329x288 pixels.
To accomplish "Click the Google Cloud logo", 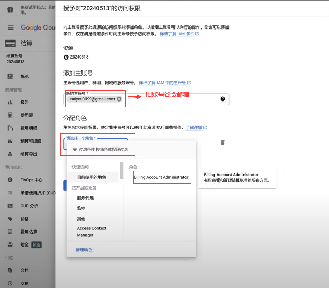I will (x=38, y=27).
